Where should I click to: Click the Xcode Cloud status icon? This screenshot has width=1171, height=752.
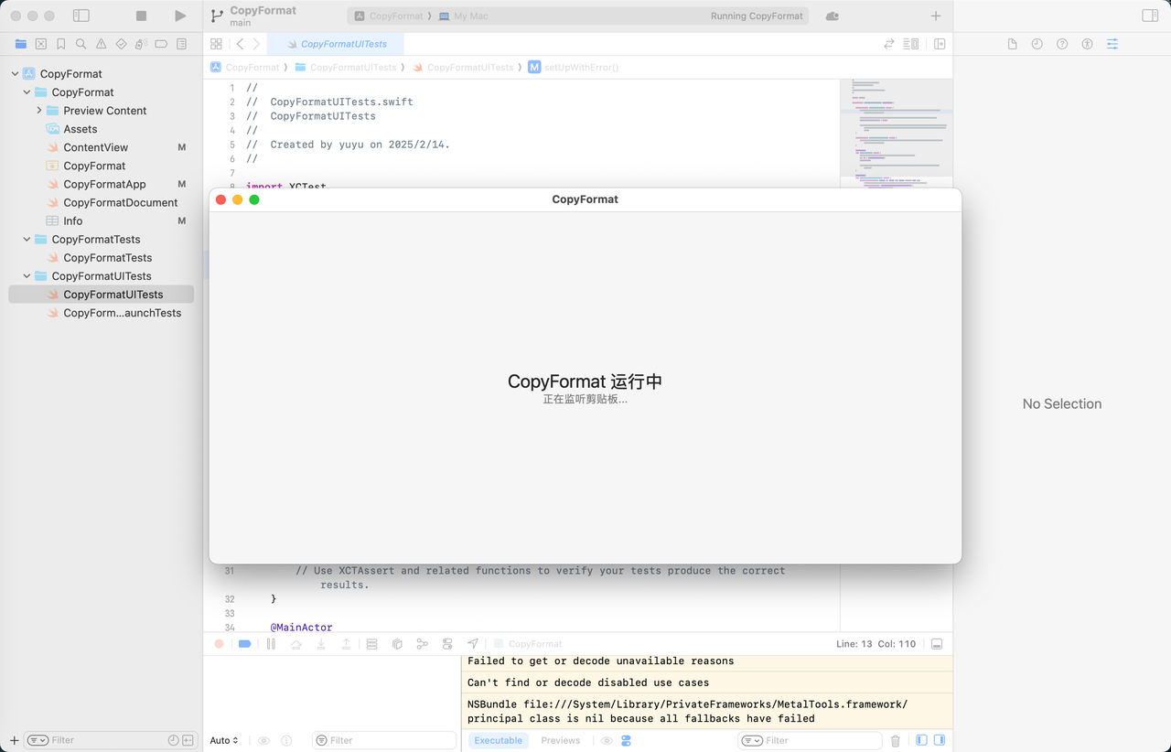pos(832,16)
